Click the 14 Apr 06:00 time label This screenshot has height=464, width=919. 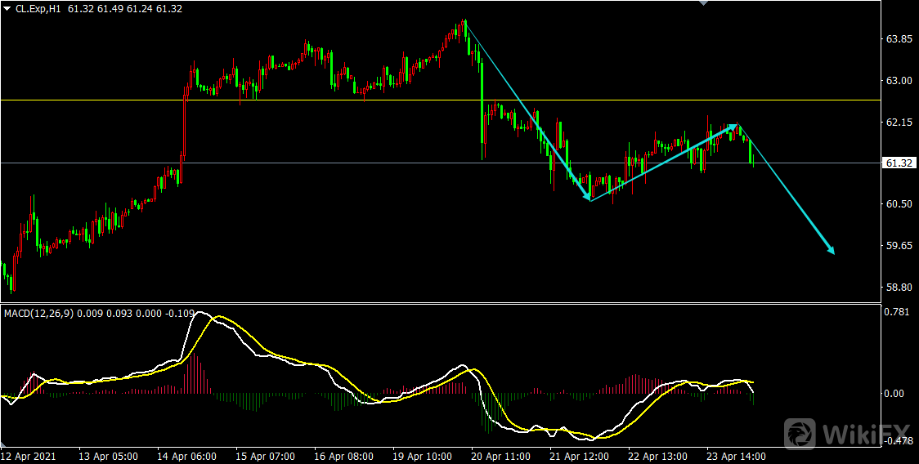pyautogui.click(x=186, y=456)
